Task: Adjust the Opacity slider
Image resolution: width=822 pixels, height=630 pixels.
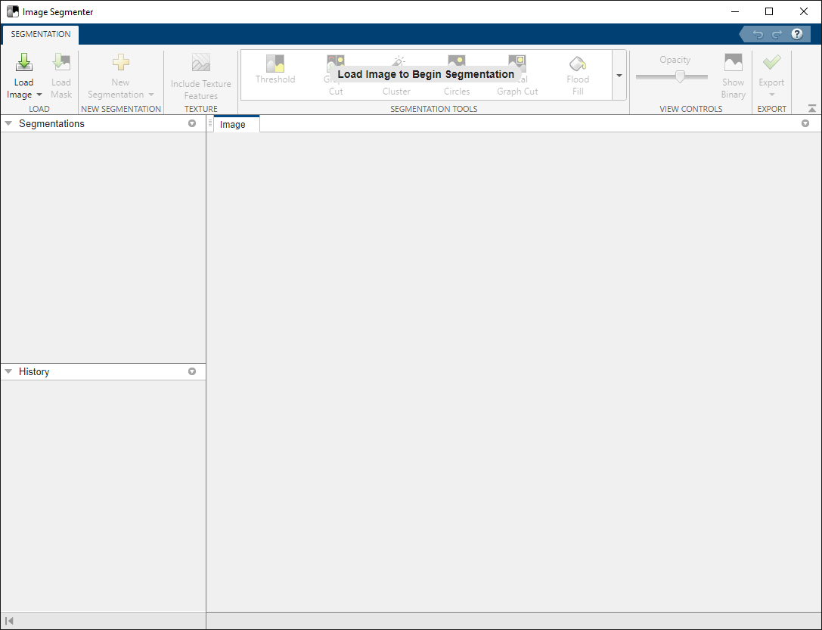Action: (680, 76)
